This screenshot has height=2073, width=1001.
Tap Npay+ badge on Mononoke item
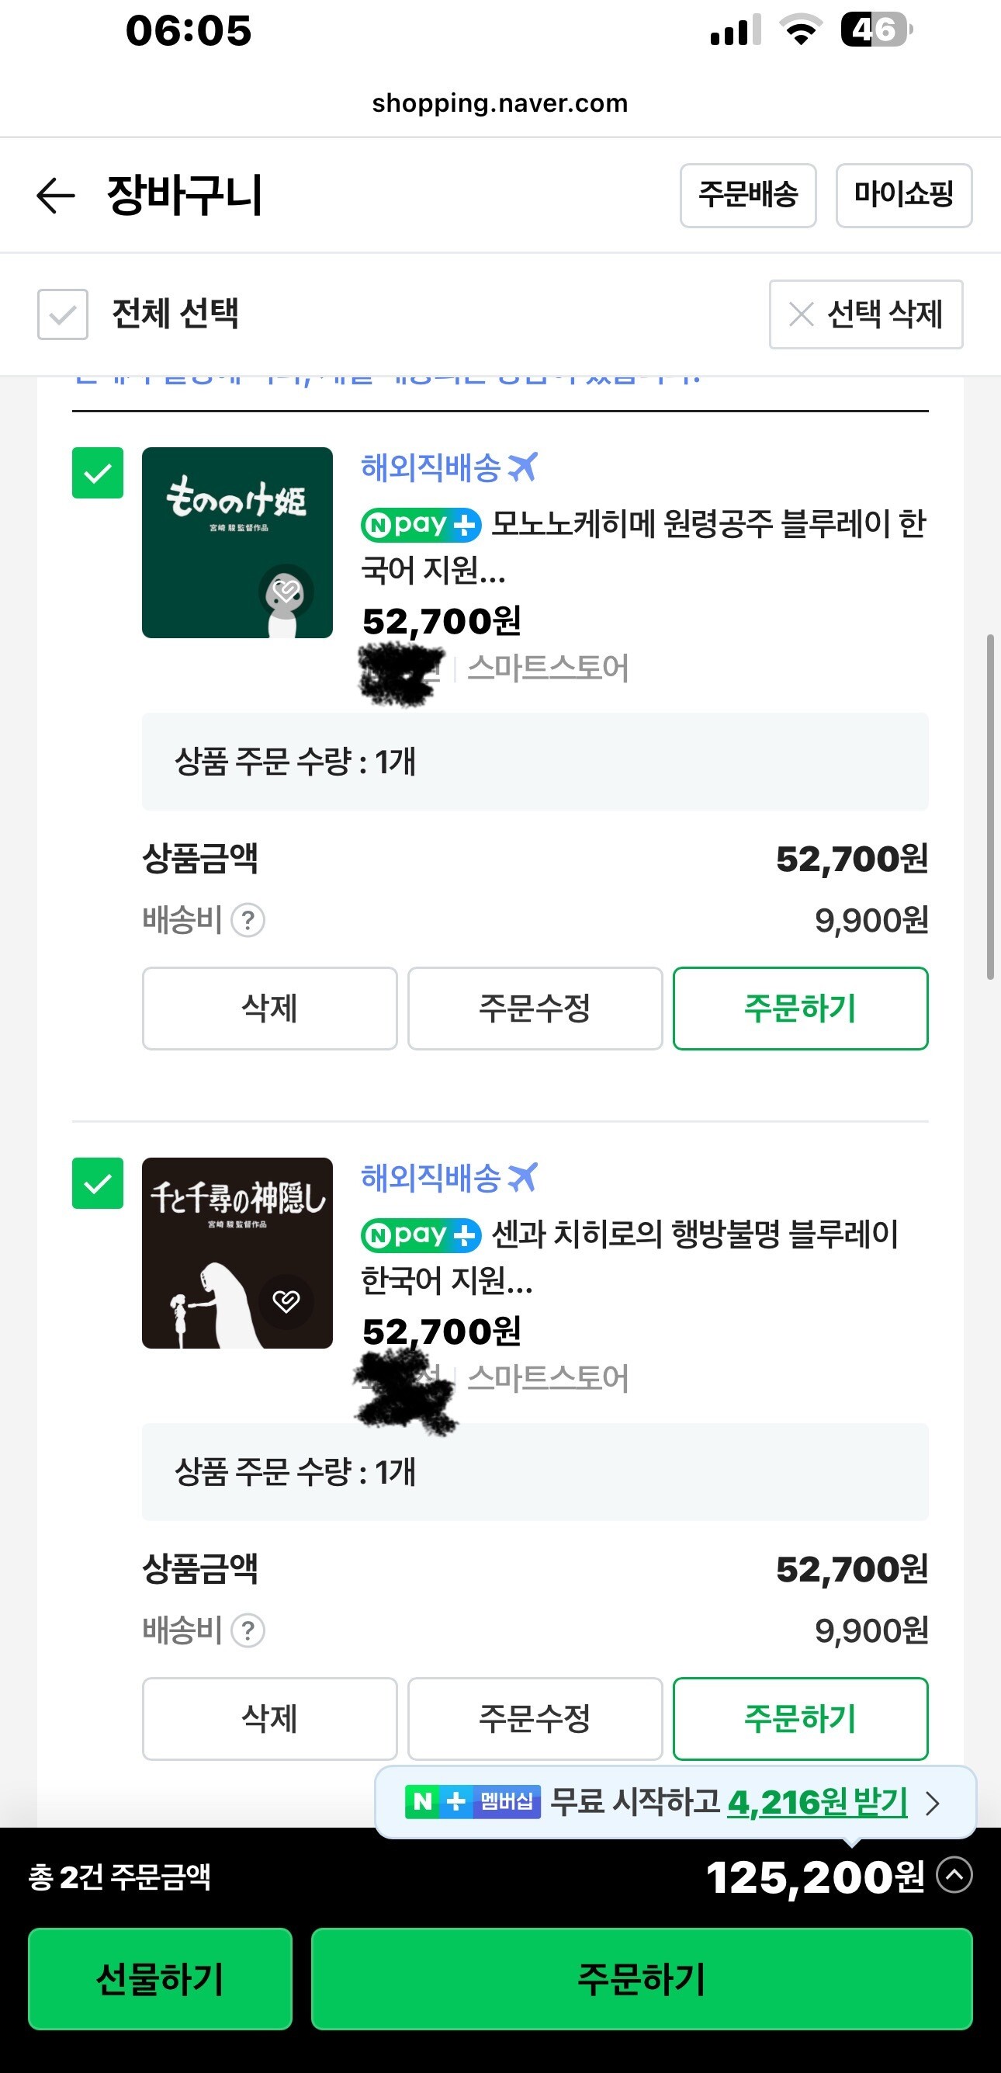point(421,525)
